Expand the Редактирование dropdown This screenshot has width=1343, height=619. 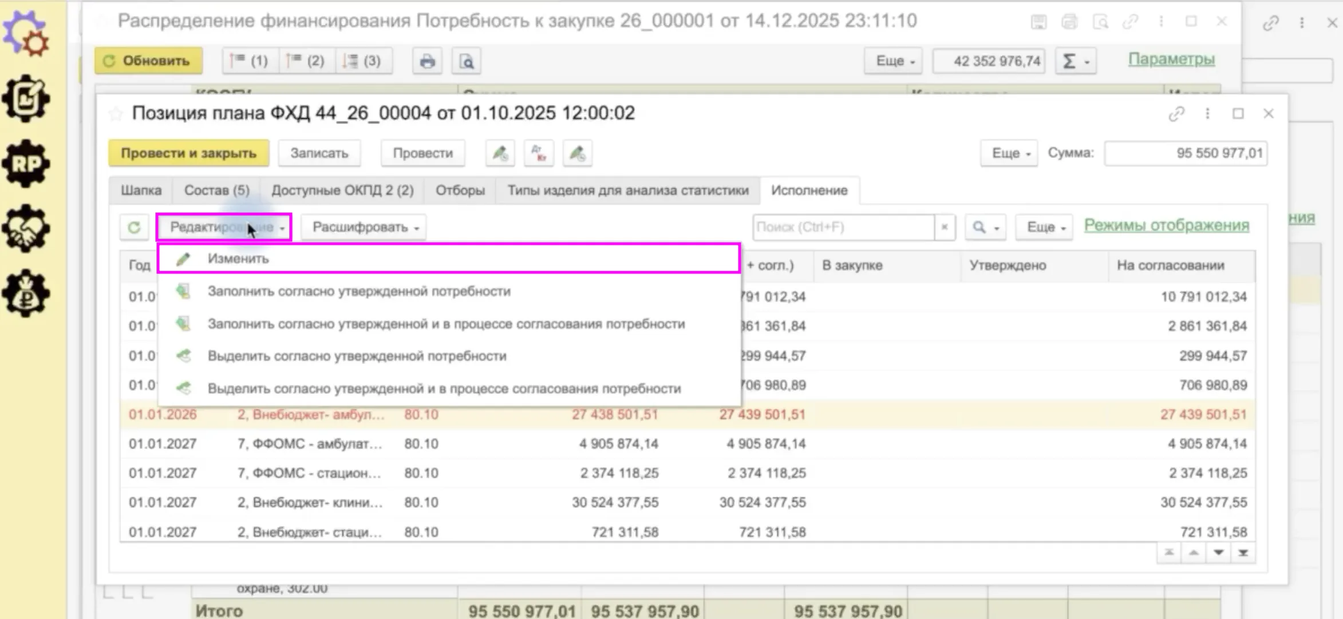click(x=224, y=227)
